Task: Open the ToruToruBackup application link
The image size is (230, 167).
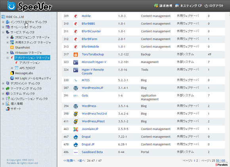Action: [93, 54]
